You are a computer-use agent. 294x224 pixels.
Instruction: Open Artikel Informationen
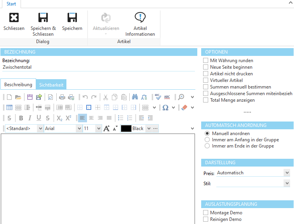click(x=140, y=18)
